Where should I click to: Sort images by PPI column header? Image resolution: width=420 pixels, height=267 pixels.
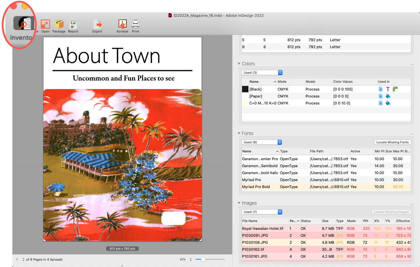368,221
